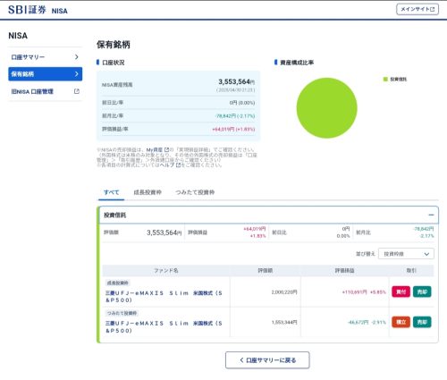The image size is (447, 380).
Task: Open the 並び替え sort dropdown
Action: pos(406,254)
